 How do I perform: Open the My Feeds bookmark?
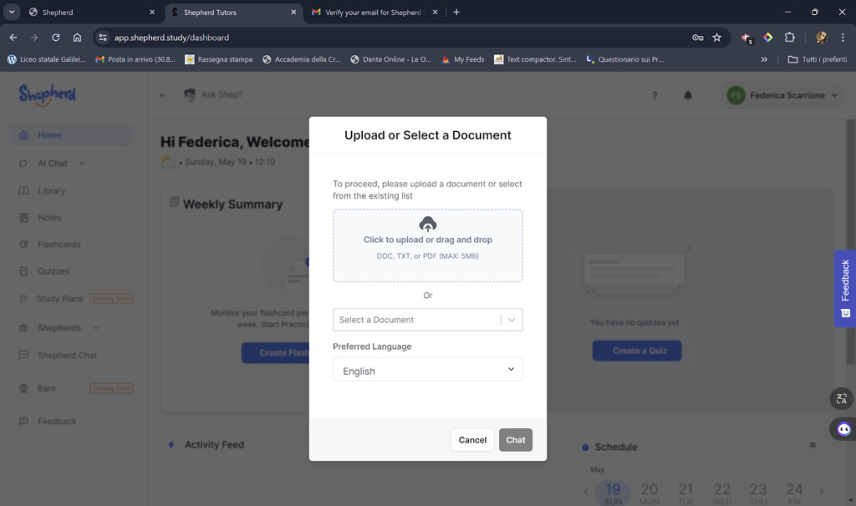(463, 59)
